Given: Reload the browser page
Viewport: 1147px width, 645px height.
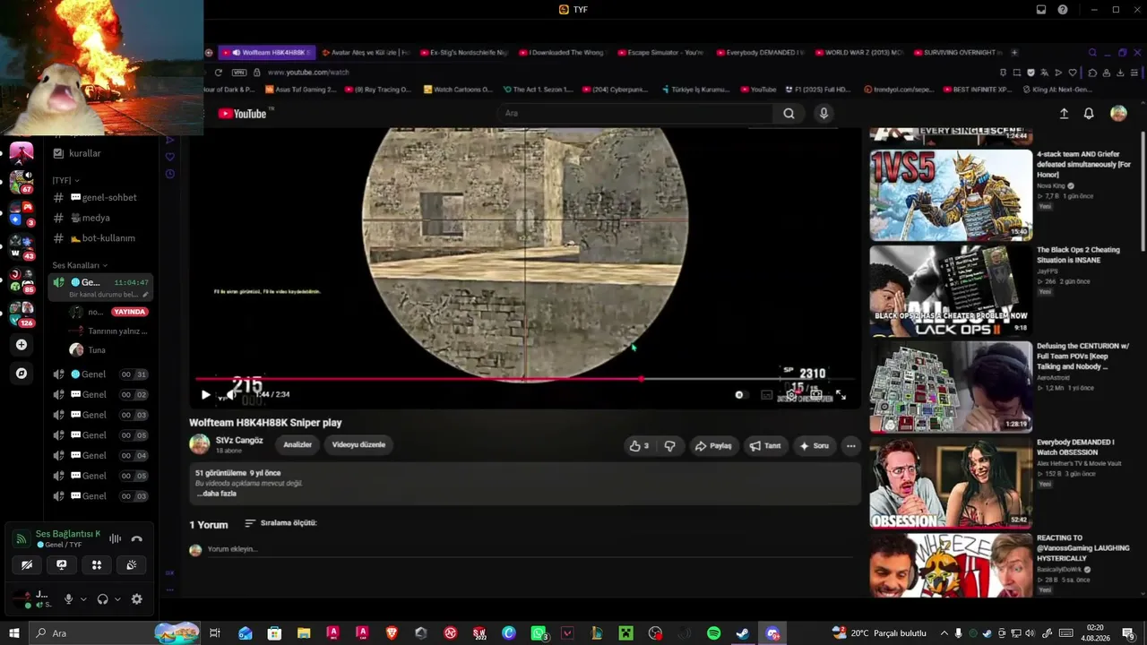Looking at the screenshot, I should click(x=218, y=73).
